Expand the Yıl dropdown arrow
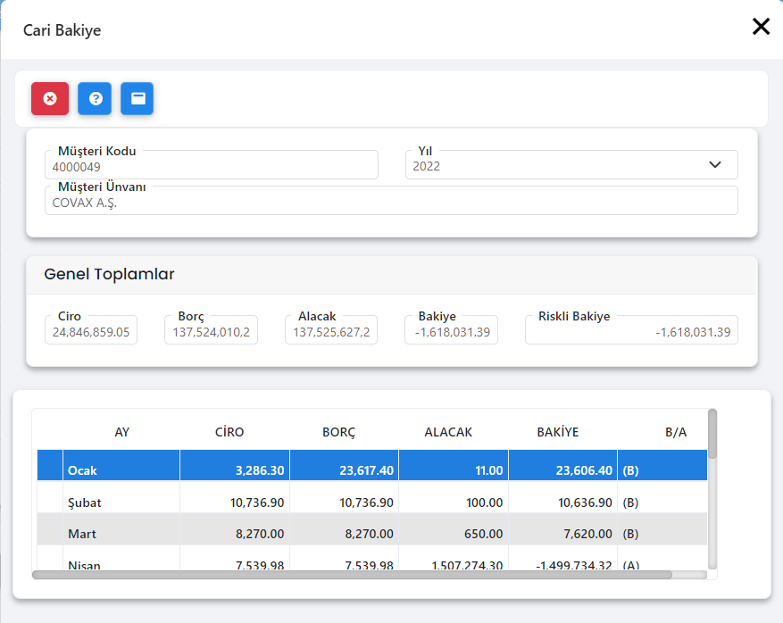This screenshot has height=623, width=783. (714, 165)
